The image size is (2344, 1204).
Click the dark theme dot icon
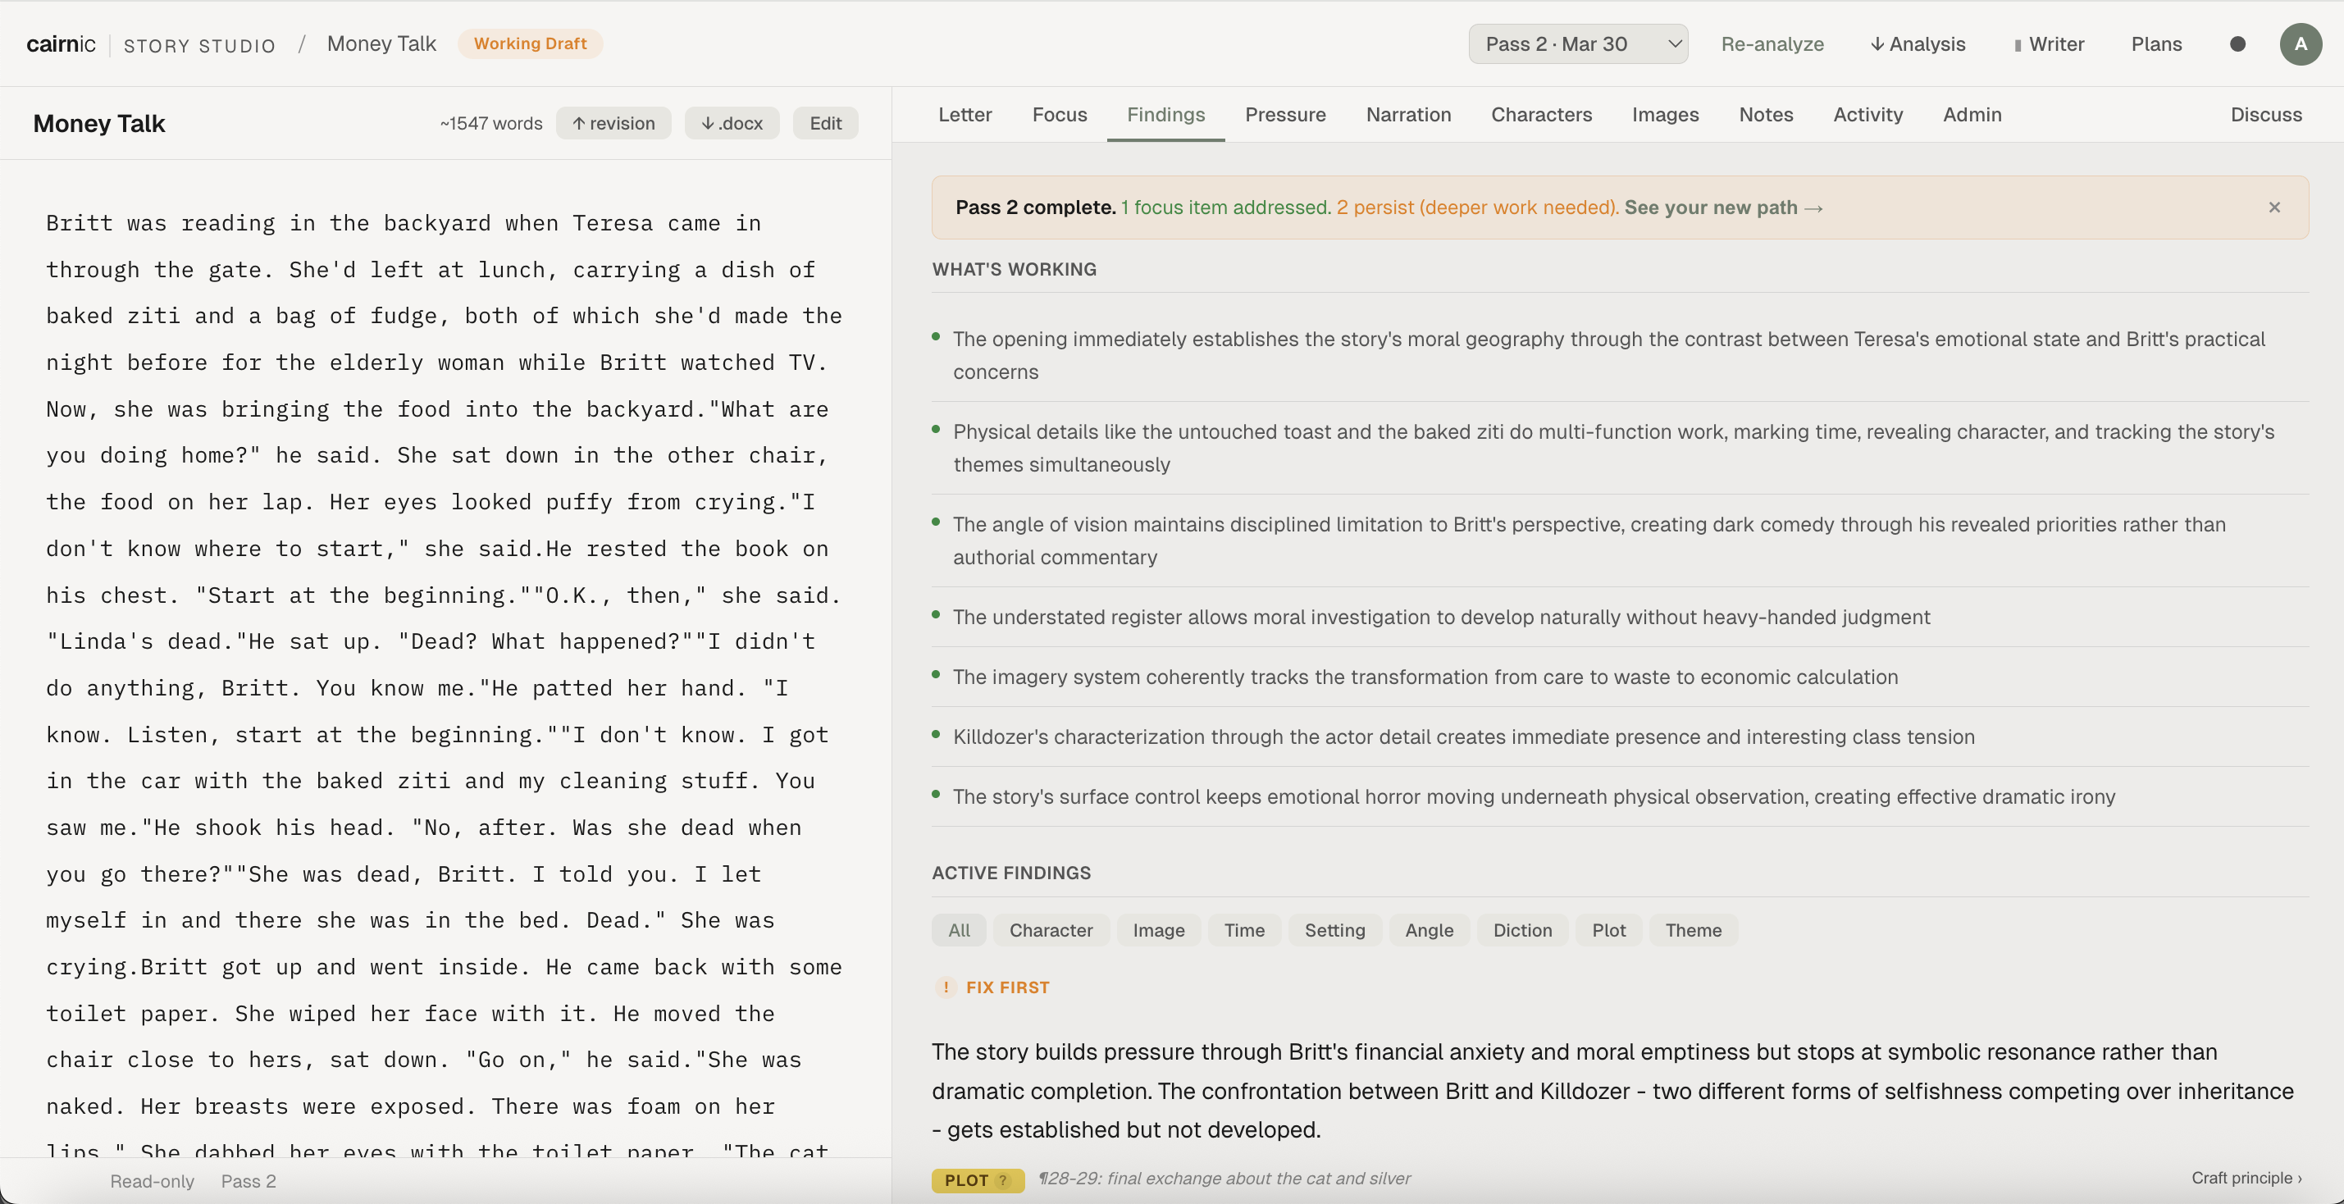[x=2237, y=43]
